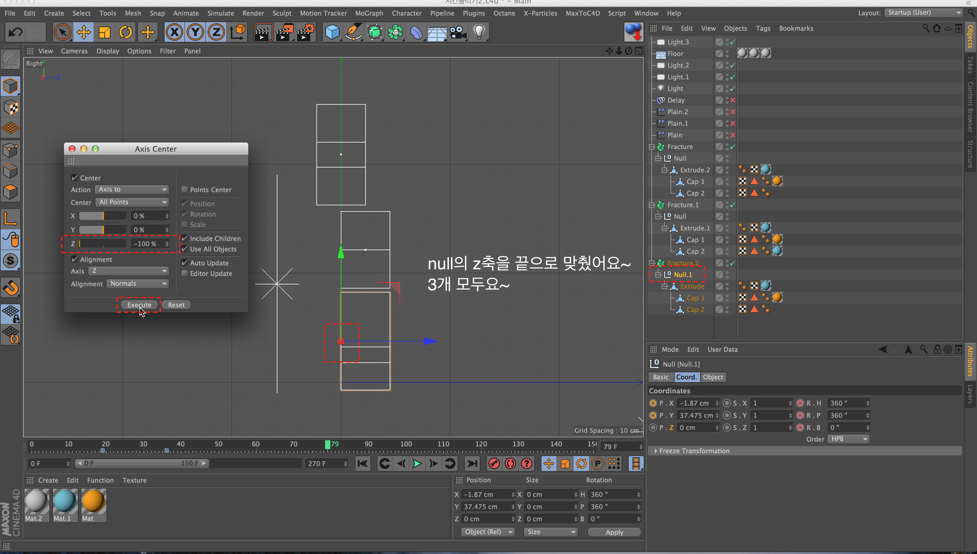Open the Center 'All Points' dropdown
The width and height of the screenshot is (977, 554).
[x=132, y=202]
